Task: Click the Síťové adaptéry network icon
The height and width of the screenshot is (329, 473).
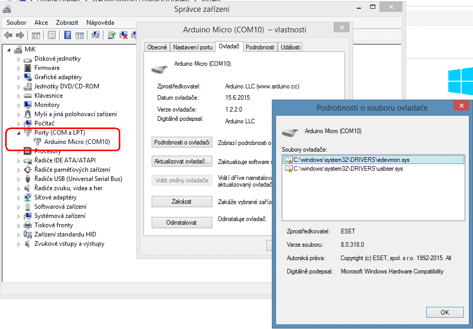Action: click(28, 197)
